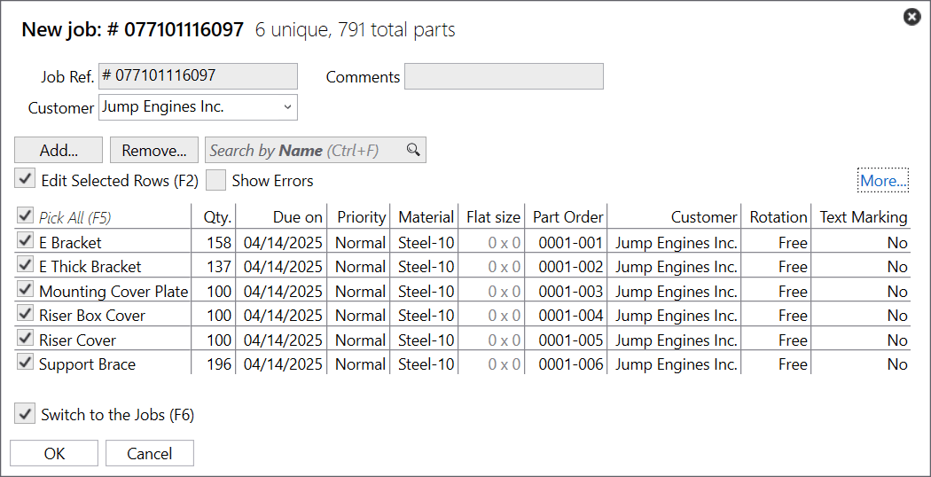Cancel the new job dialog
The width and height of the screenshot is (931, 477).
[150, 453]
